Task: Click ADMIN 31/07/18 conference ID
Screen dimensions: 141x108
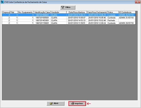Action: [127, 18]
